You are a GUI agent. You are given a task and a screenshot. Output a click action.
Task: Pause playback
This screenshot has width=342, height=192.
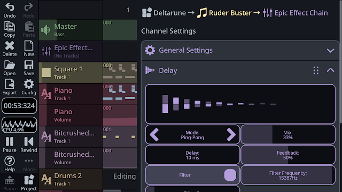(x=10, y=145)
